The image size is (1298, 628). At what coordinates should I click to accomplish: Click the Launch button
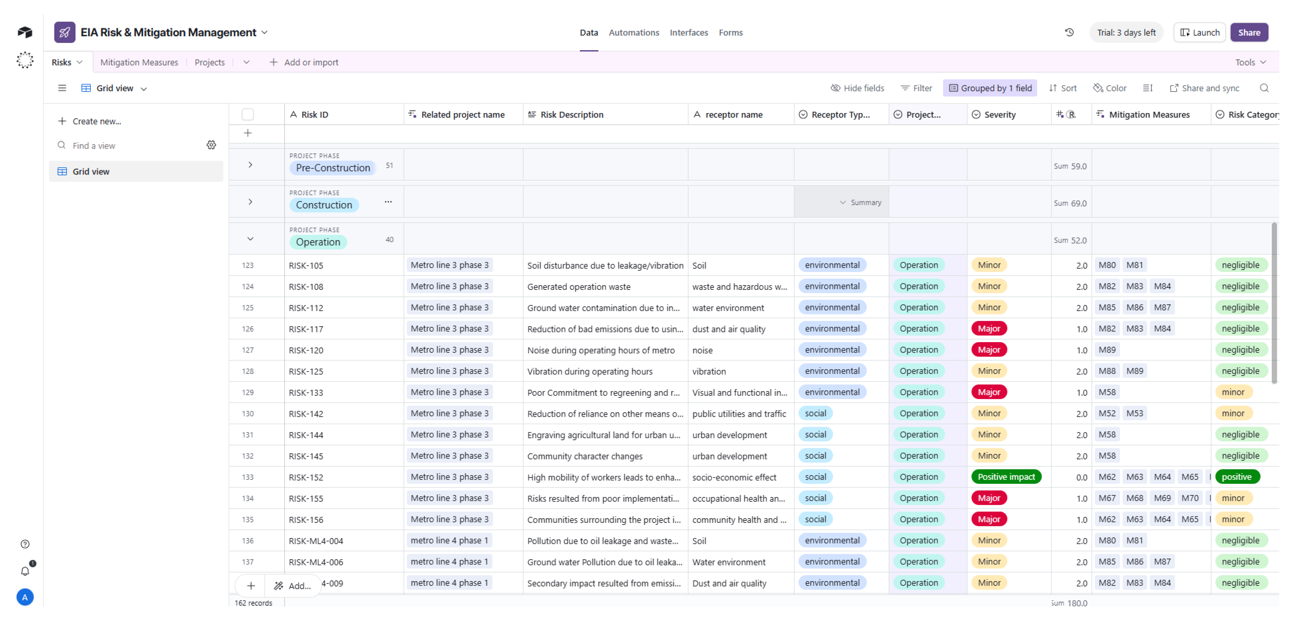click(x=1199, y=32)
